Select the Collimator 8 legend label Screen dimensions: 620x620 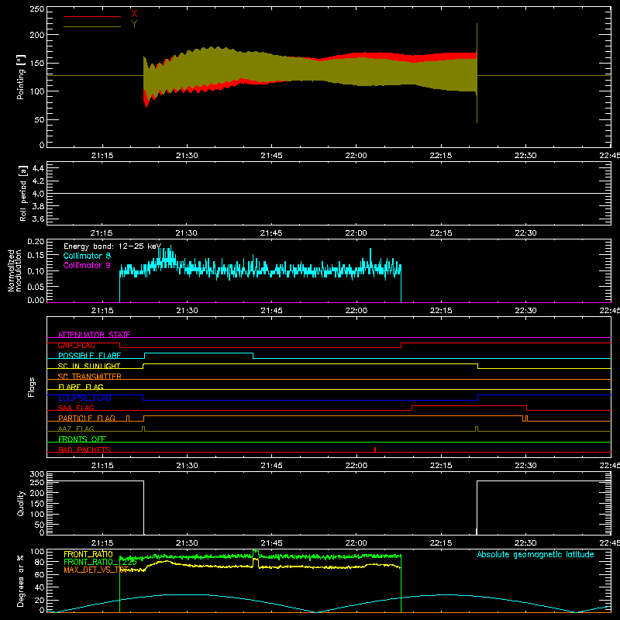click(87, 256)
